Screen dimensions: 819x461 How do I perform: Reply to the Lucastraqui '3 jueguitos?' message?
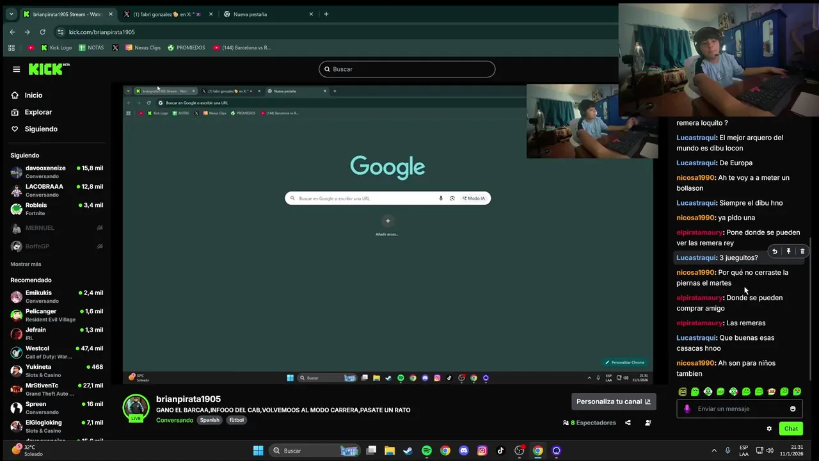pyautogui.click(x=774, y=252)
